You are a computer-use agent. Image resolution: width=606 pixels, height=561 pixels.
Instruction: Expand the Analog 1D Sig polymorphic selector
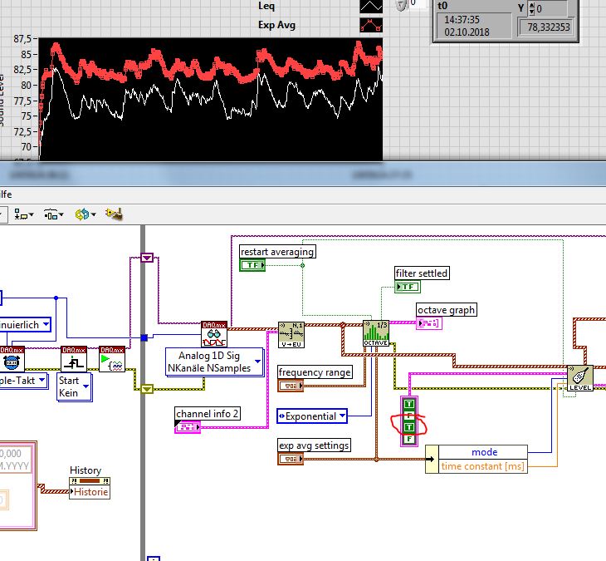pos(258,362)
